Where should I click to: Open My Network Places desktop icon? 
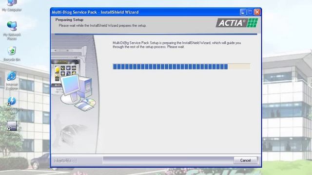(12, 30)
